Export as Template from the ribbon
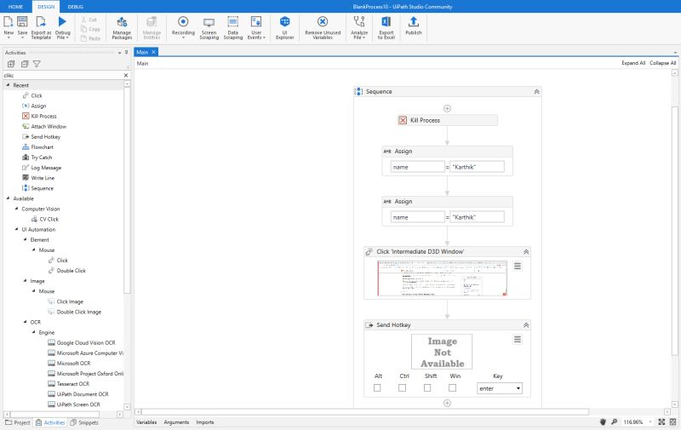The width and height of the screenshot is (681, 430). (x=41, y=27)
